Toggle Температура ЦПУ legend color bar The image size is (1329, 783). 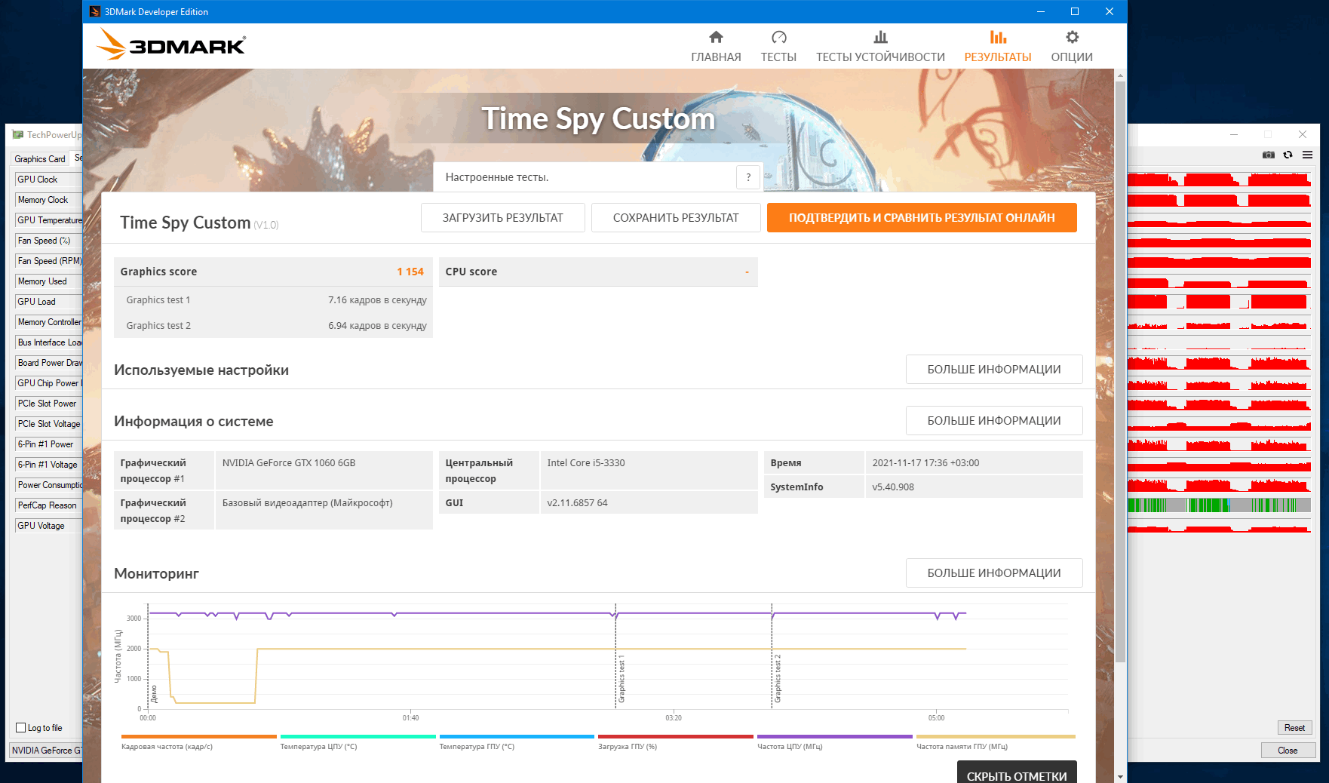point(358,736)
